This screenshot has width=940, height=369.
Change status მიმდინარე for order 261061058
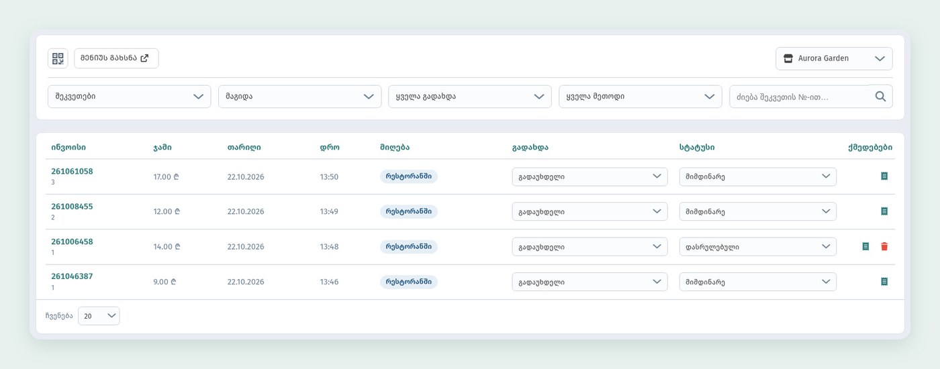[757, 176]
